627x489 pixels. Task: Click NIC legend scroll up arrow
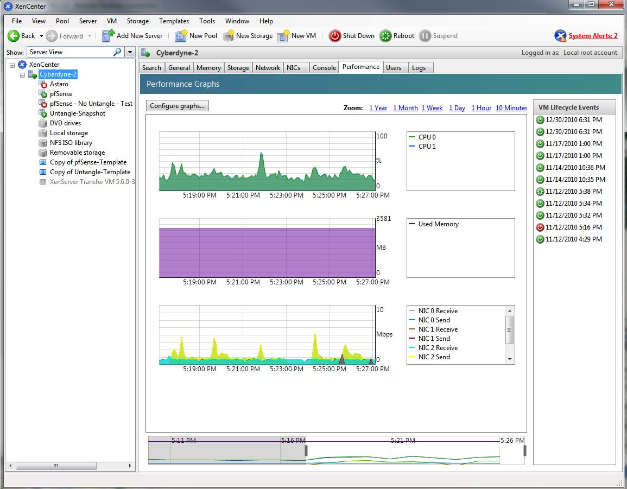pos(509,310)
